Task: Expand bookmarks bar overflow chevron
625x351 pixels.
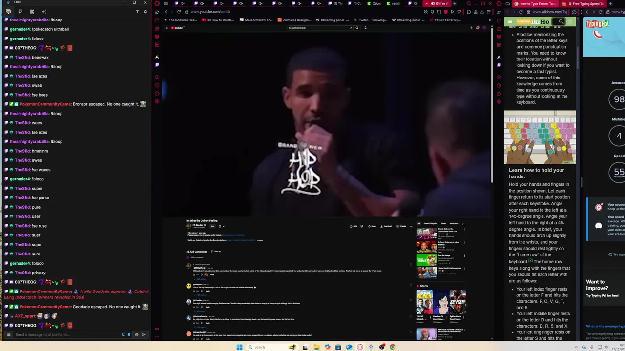Action: [490, 20]
